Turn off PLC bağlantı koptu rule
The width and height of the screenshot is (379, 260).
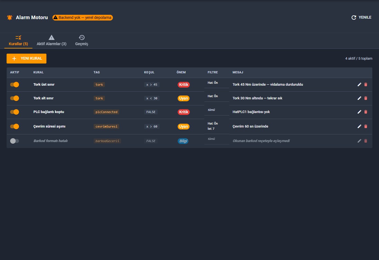(x=15, y=112)
